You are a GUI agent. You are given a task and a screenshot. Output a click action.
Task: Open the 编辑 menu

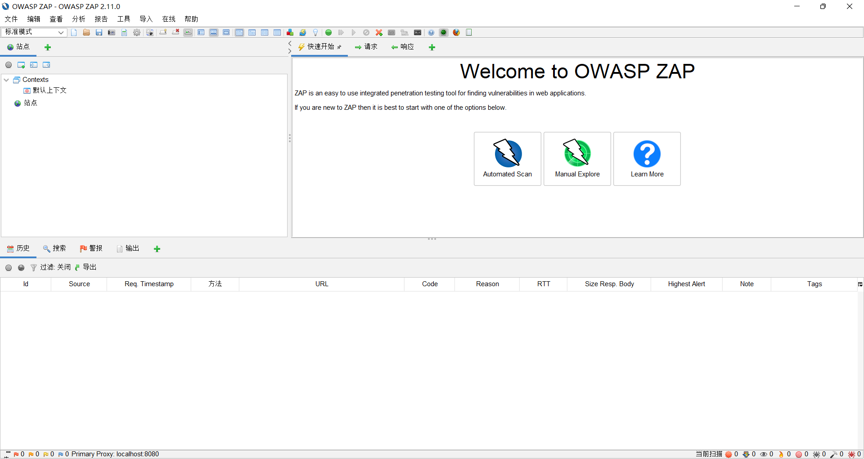click(34, 19)
